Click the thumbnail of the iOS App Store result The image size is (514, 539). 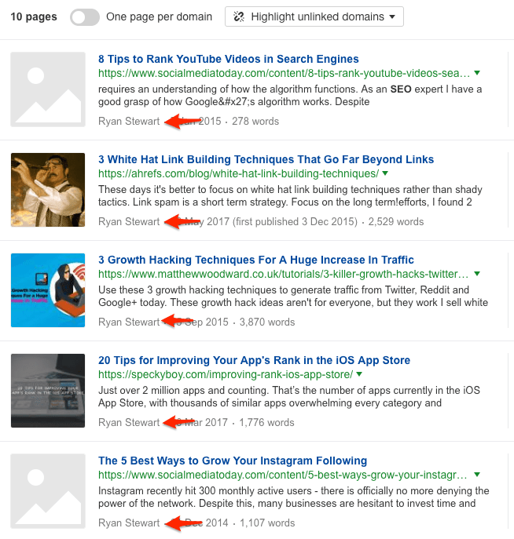[48, 391]
